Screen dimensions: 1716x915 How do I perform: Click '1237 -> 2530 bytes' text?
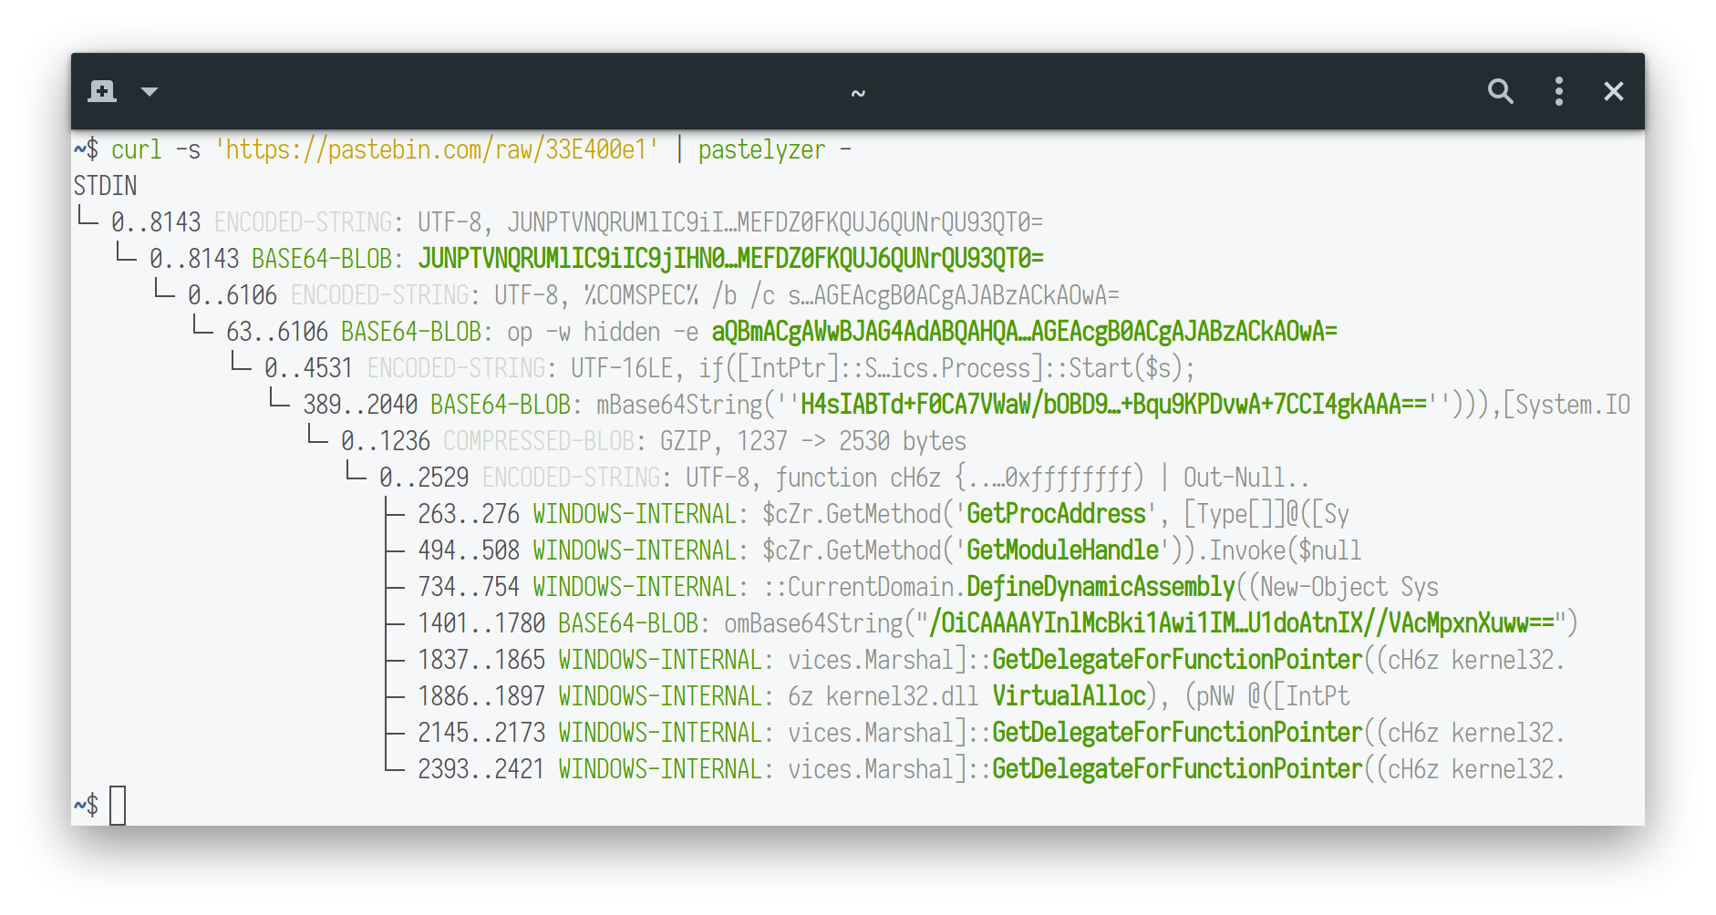tap(852, 441)
